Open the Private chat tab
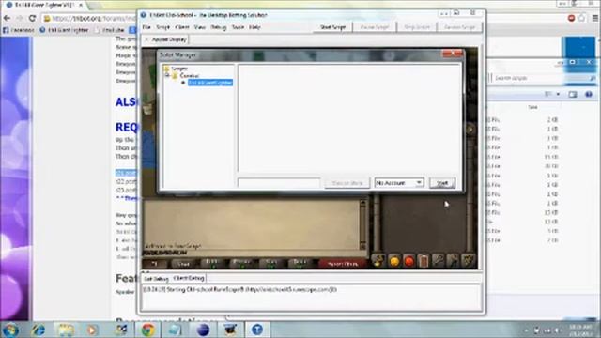Viewport: 601px width, 338px height. [x=242, y=263]
